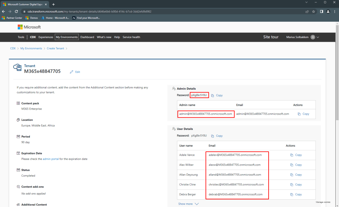Image resolution: width=339 pixels, height=207 pixels.
Task: Open the browser dropdown chevron near window controls
Action: point(306,2)
